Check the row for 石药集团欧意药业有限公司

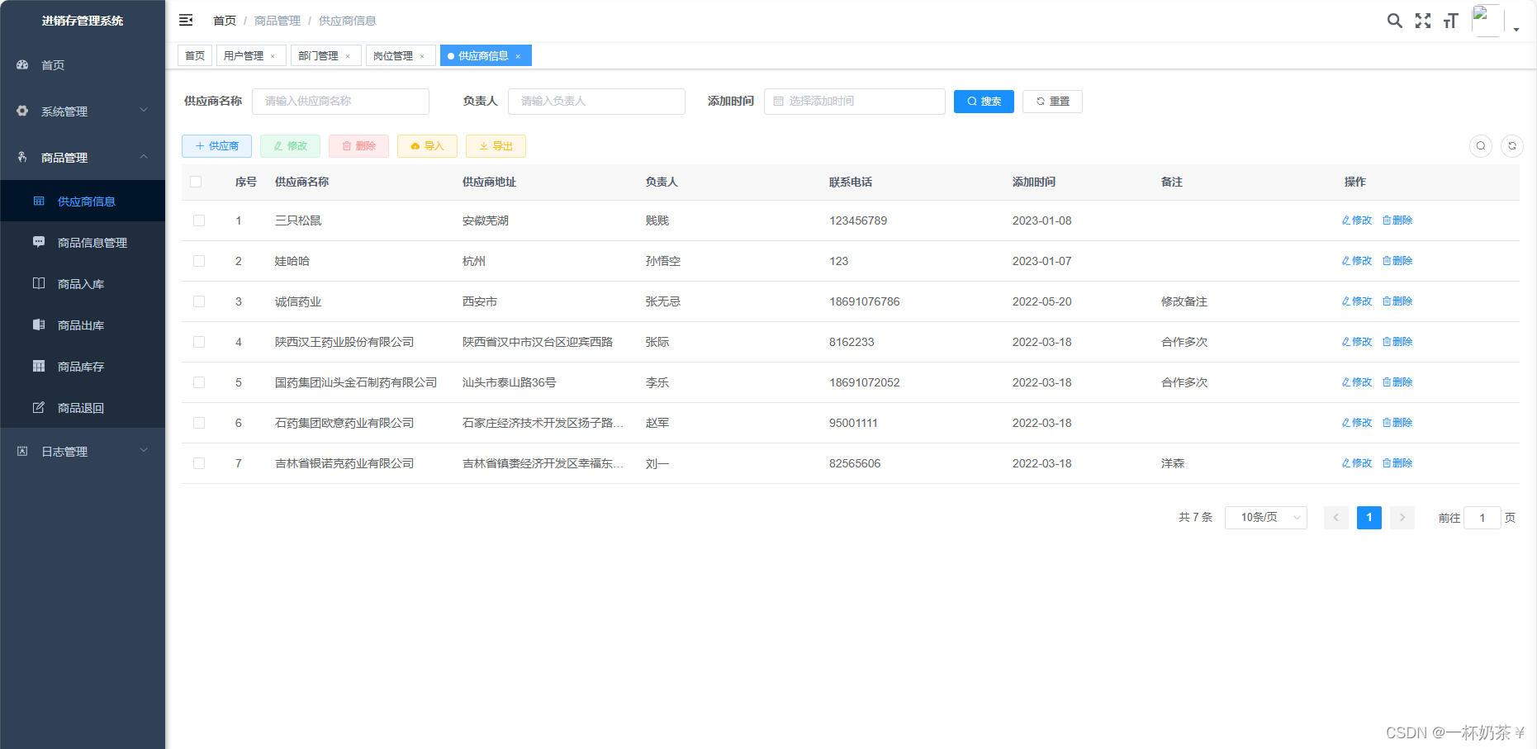(199, 423)
